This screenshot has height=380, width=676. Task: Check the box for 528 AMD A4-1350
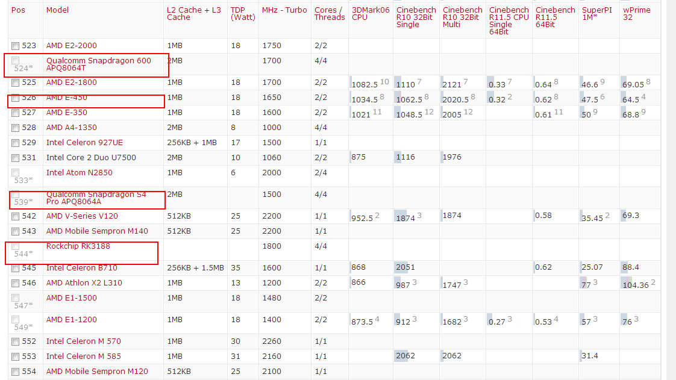16,128
